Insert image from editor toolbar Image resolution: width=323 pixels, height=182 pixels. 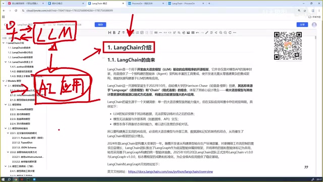click(x=188, y=32)
